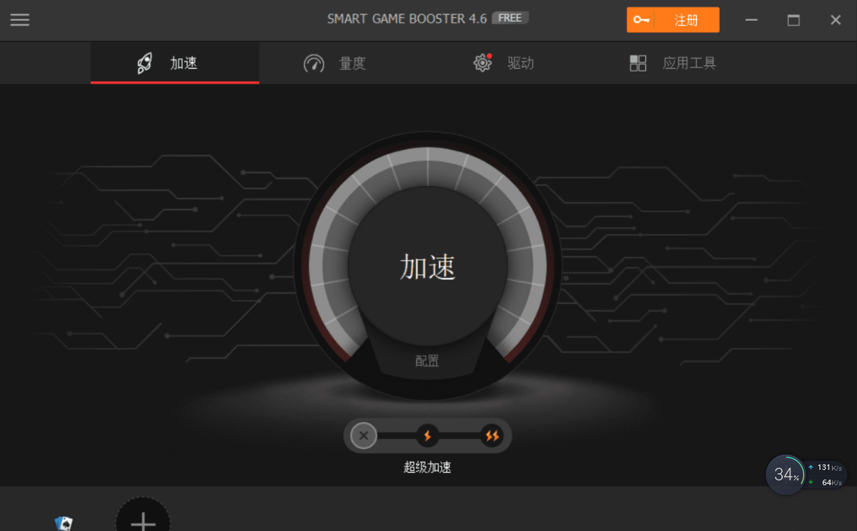The height and width of the screenshot is (531, 857).
Task: Click the key icon on the register button
Action: pyautogui.click(x=641, y=20)
